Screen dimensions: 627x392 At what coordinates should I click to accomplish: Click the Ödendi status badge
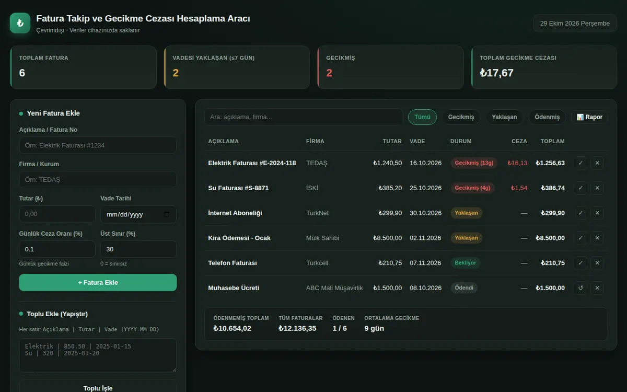(464, 288)
